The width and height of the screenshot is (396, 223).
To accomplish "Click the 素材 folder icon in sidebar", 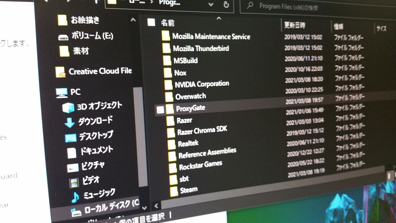I will (x=64, y=51).
